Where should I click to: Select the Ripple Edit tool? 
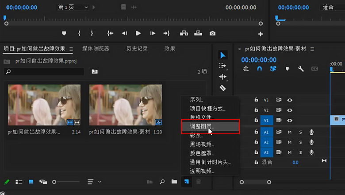(222, 77)
